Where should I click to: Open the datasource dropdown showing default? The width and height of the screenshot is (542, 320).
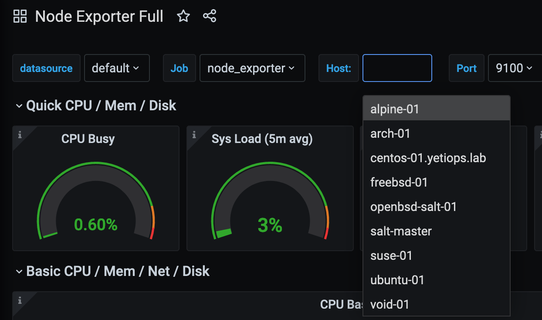[x=117, y=68]
